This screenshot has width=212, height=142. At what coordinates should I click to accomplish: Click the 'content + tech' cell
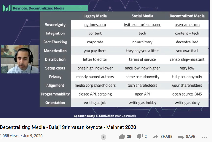187,33
